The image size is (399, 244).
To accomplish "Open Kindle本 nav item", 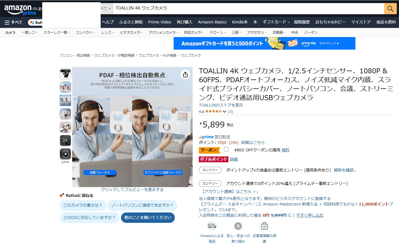I will tap(240, 22).
